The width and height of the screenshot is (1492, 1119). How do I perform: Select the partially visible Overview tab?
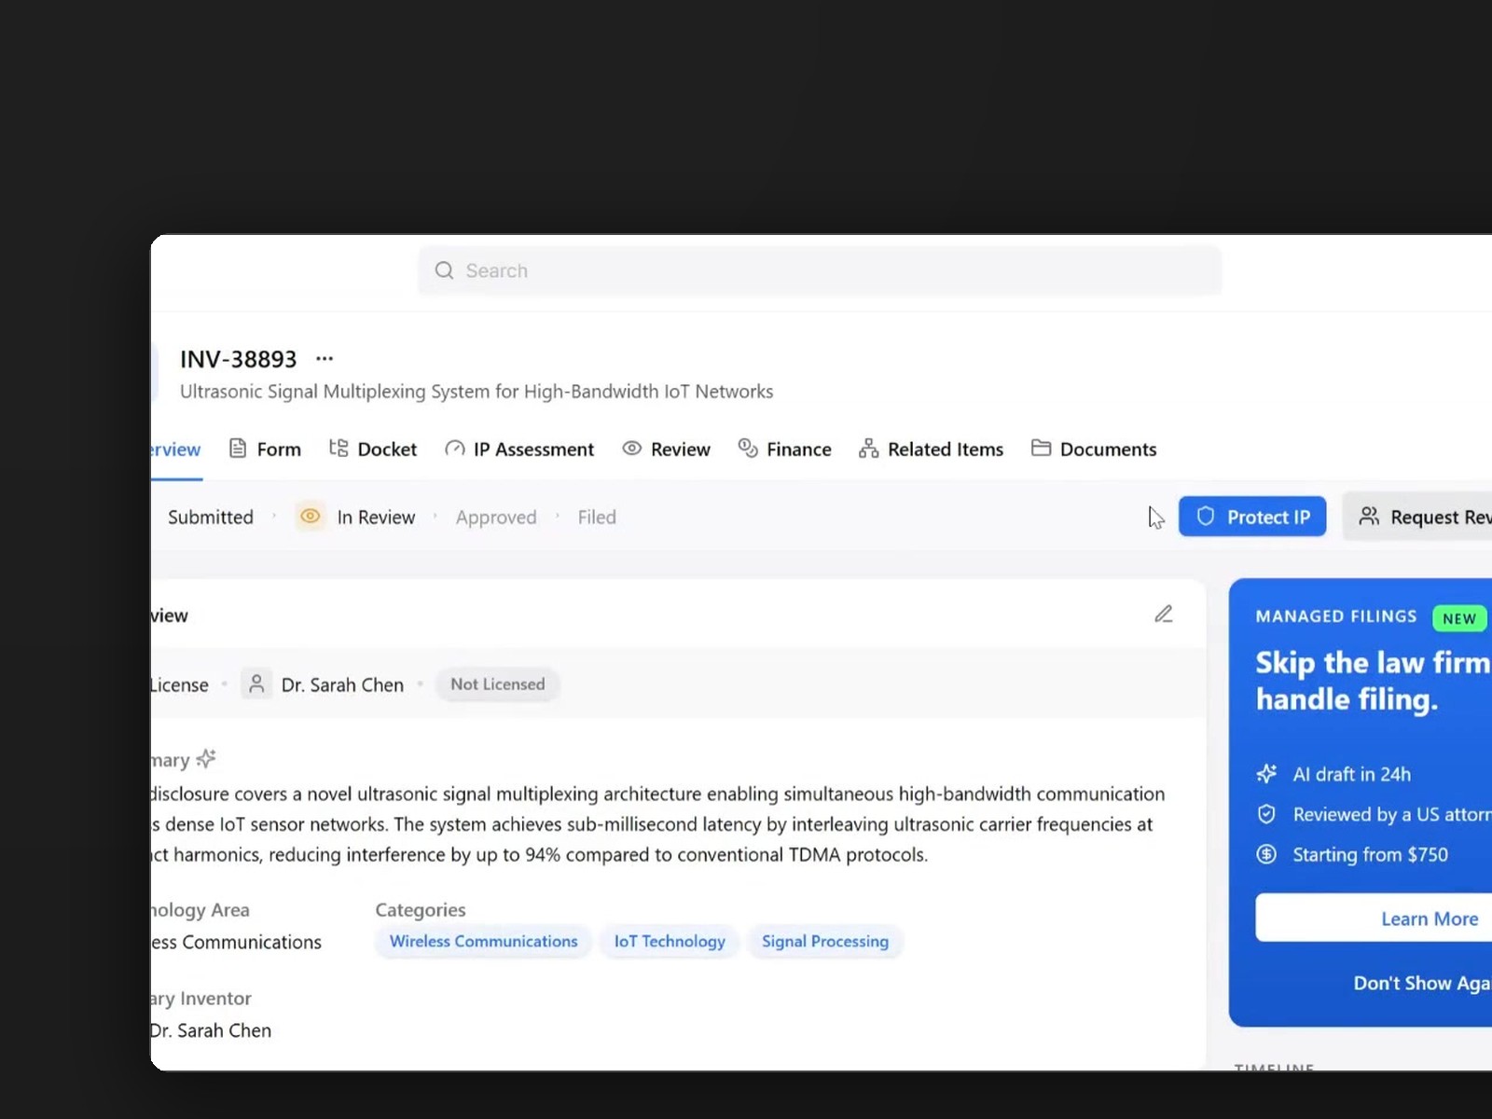175,449
